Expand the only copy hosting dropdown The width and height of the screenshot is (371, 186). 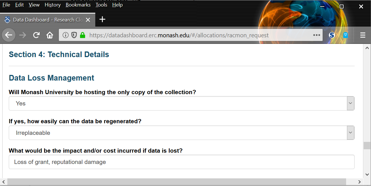tap(350, 103)
